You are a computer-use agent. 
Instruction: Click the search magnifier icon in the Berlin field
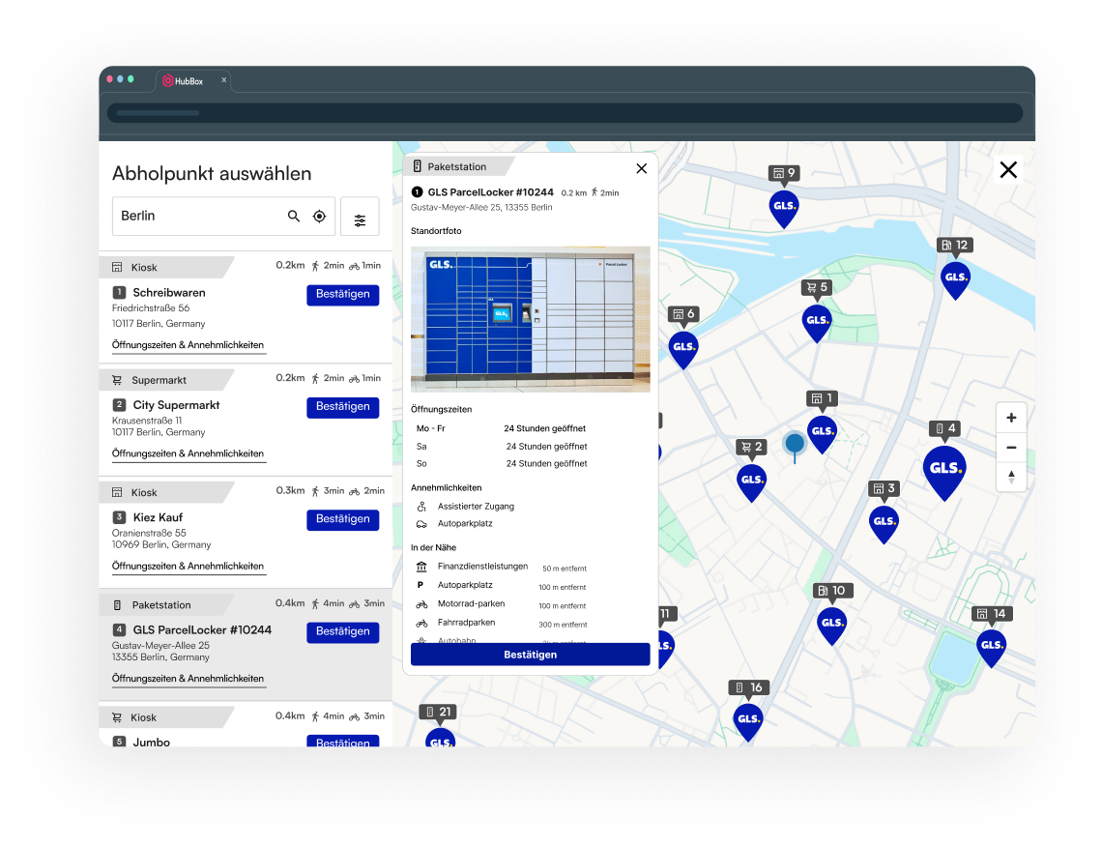pos(294,216)
